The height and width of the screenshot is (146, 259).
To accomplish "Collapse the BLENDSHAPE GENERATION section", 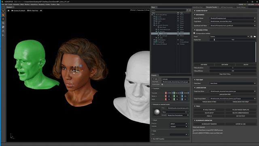I will coord(195,120).
